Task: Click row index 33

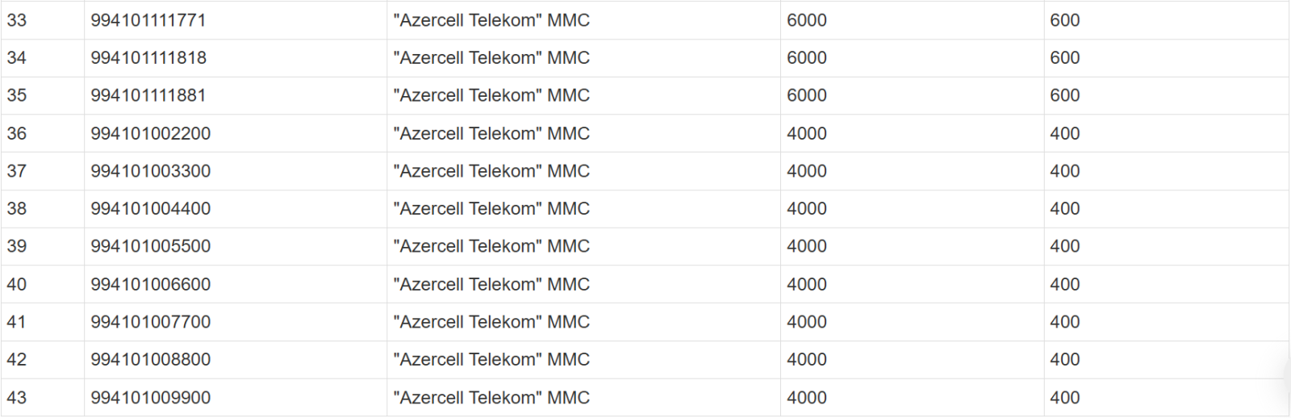Action: (x=17, y=20)
